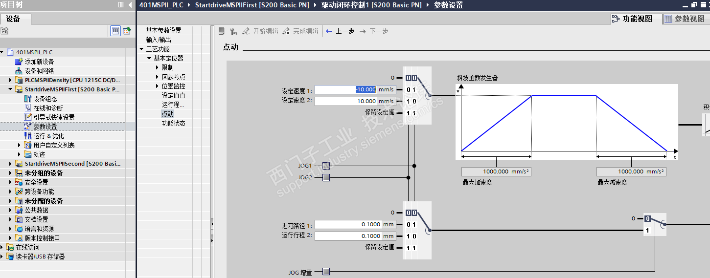The image size is (710, 278).
Task: Click the 设备组态 wrench icon
Action: coord(28,99)
